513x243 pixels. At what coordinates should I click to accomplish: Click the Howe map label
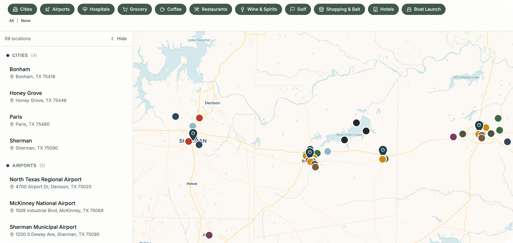[192, 184]
